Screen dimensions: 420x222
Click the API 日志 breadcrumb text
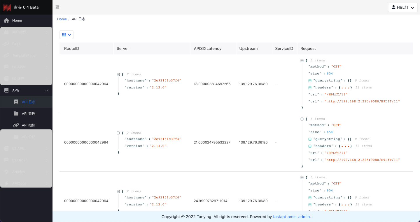(78, 19)
